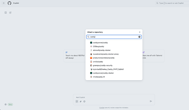Select productionwentdown/caddy repository

[114, 58]
